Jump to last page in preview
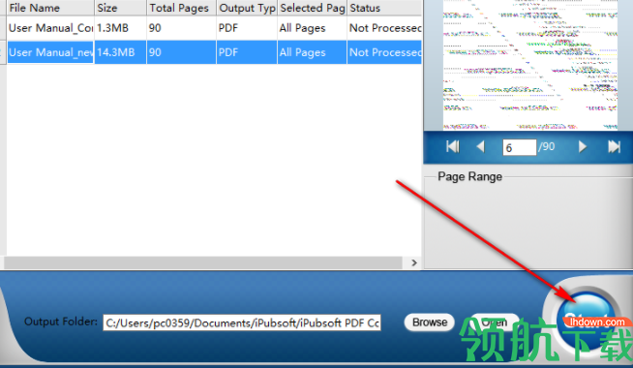The image size is (633, 368). tap(614, 146)
